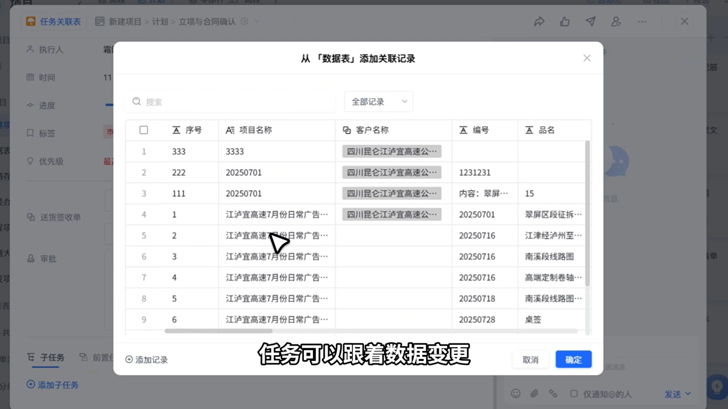Image resolution: width=728 pixels, height=409 pixels.
Task: Click the 送货签收单 link icon
Action: (31, 217)
